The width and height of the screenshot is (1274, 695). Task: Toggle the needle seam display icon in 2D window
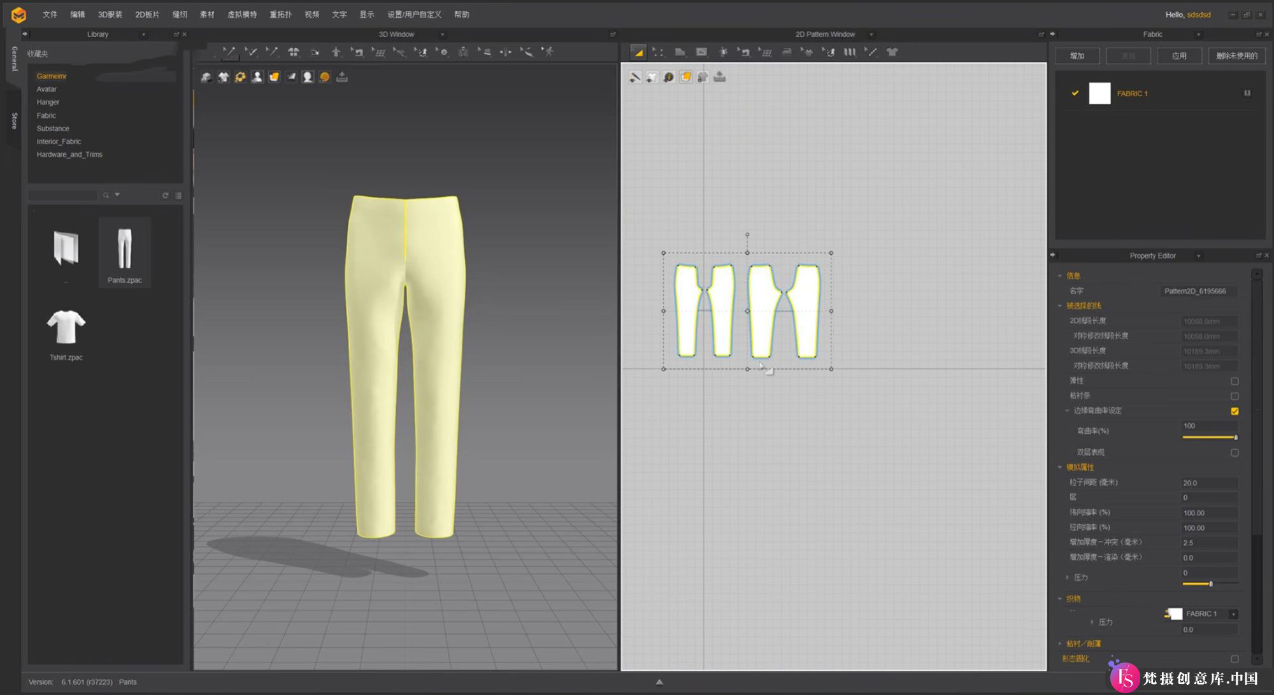tap(635, 77)
